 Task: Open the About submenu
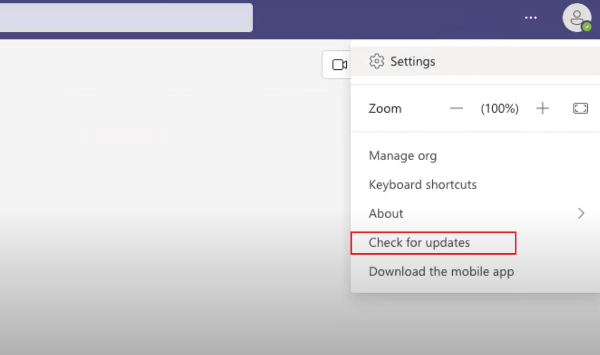[x=475, y=213]
